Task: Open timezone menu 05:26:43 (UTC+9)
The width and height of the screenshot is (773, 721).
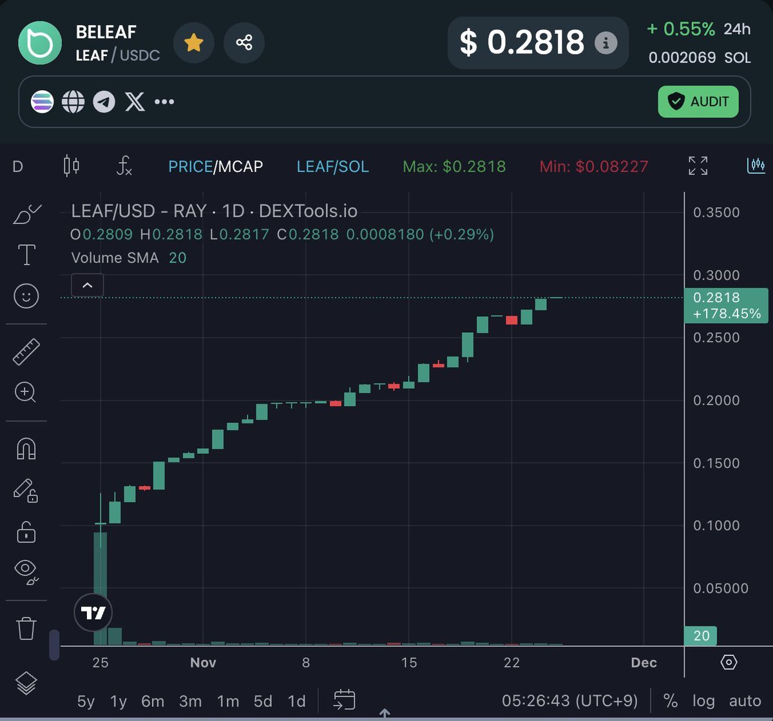Action: tap(569, 701)
